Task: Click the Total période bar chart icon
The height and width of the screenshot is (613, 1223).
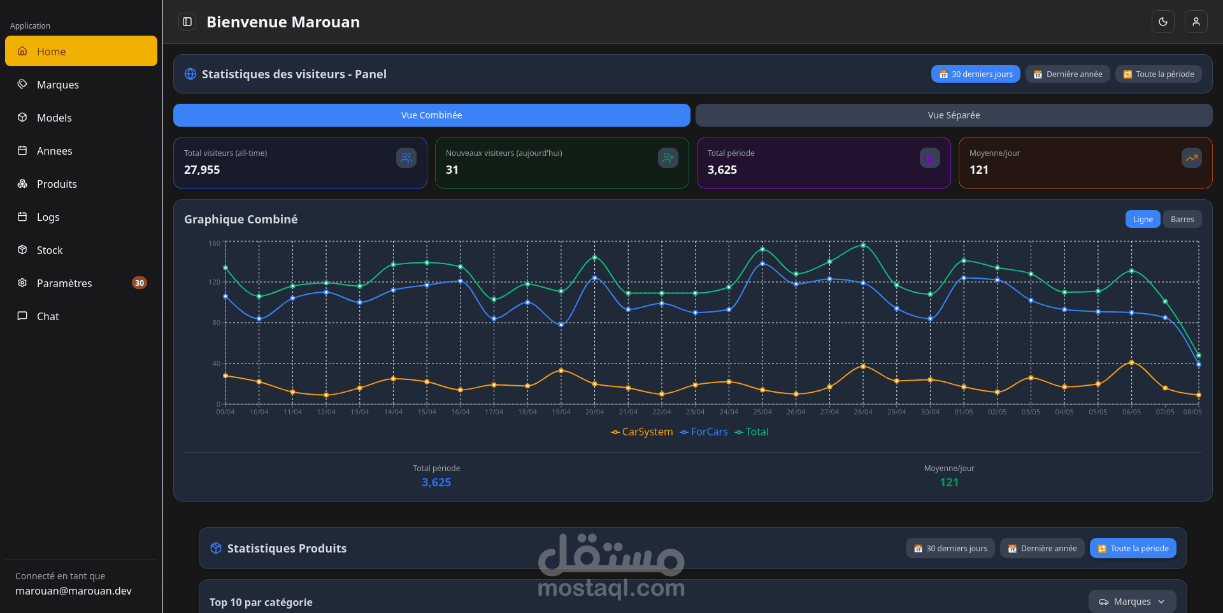Action: point(930,158)
